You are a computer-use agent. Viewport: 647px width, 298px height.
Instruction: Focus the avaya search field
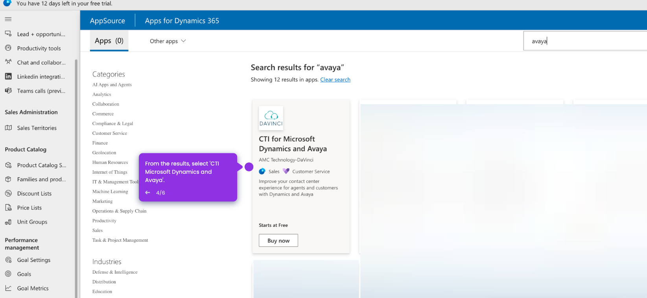tap(585, 41)
